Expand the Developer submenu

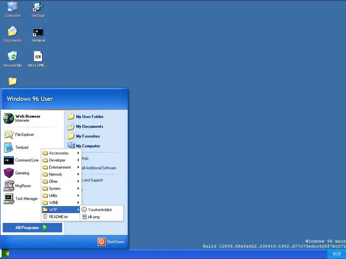coord(61,160)
